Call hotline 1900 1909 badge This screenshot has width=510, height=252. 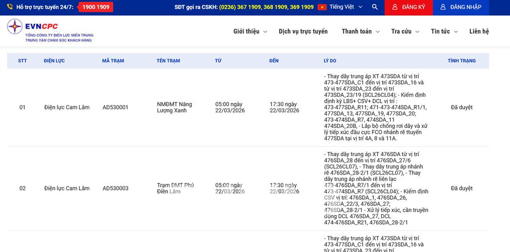[96, 7]
